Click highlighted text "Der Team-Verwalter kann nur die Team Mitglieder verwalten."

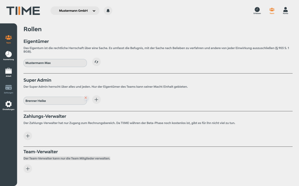coord(67,158)
